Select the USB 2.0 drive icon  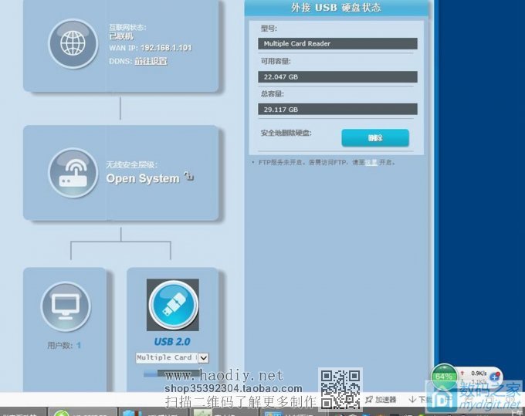coord(172,305)
